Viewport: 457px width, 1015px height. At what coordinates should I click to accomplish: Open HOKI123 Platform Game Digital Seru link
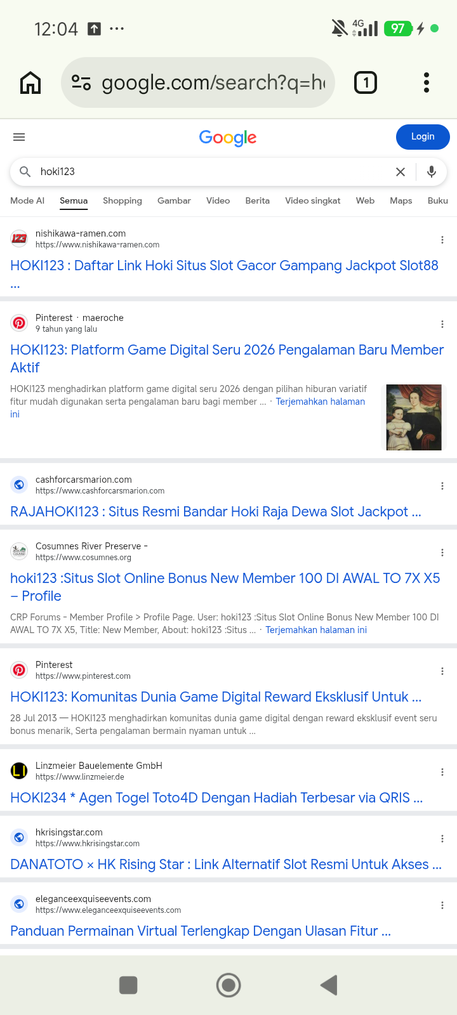click(x=227, y=358)
